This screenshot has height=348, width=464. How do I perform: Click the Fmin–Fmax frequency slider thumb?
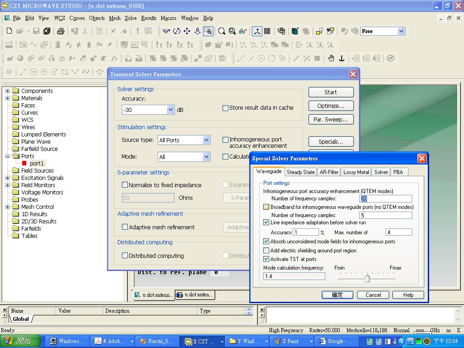367,278
